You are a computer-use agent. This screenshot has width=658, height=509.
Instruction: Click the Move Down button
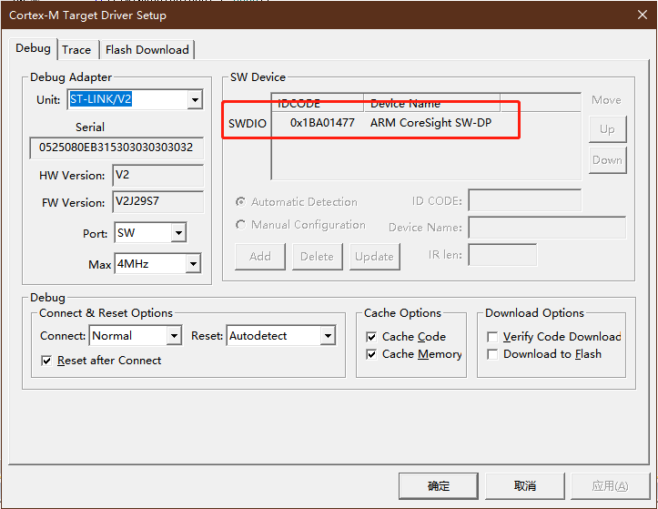click(x=608, y=160)
